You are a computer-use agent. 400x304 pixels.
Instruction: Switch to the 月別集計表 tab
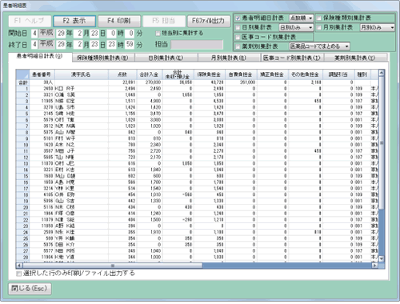point(229,58)
